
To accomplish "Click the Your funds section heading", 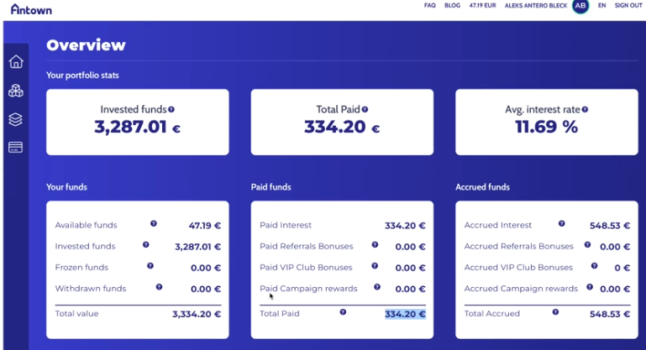I will click(66, 187).
